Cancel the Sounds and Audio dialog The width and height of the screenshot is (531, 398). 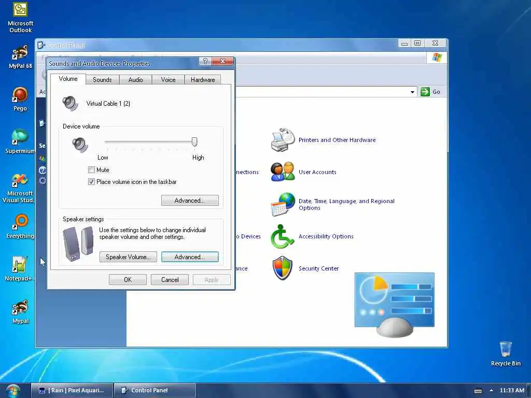tap(170, 279)
